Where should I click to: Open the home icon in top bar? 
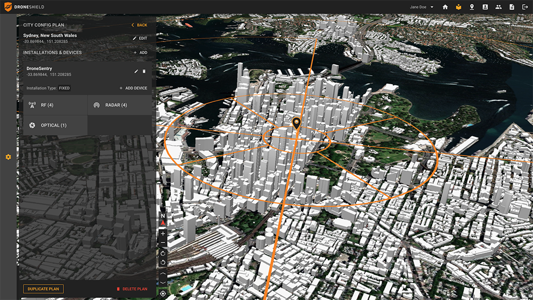coord(445,7)
